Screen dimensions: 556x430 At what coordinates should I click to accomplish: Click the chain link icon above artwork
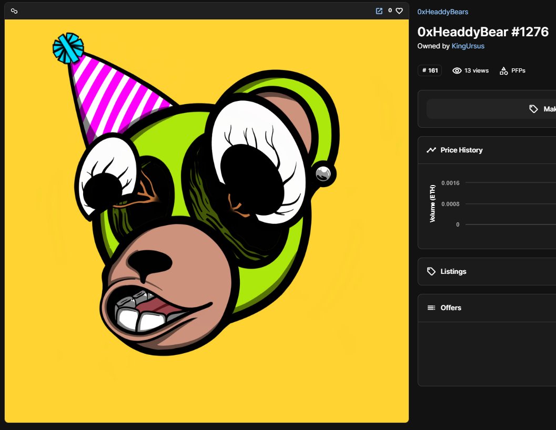pos(14,11)
